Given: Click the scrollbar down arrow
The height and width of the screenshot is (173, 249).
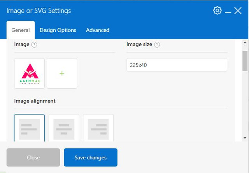Looking at the screenshot, I should [x=245, y=138].
